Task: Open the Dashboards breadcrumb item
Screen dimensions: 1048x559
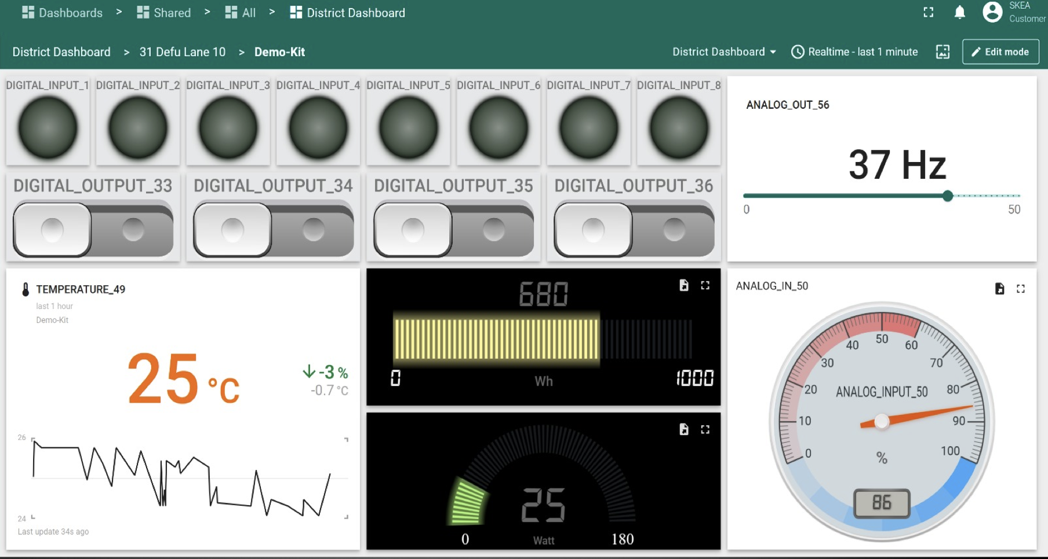Action: 63,13
